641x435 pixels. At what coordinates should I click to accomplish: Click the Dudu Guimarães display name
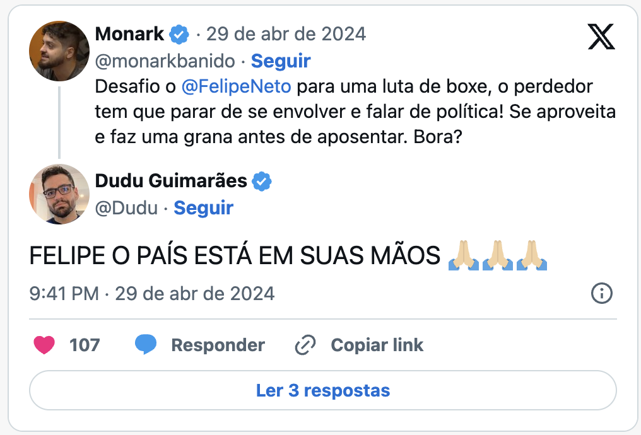point(171,181)
